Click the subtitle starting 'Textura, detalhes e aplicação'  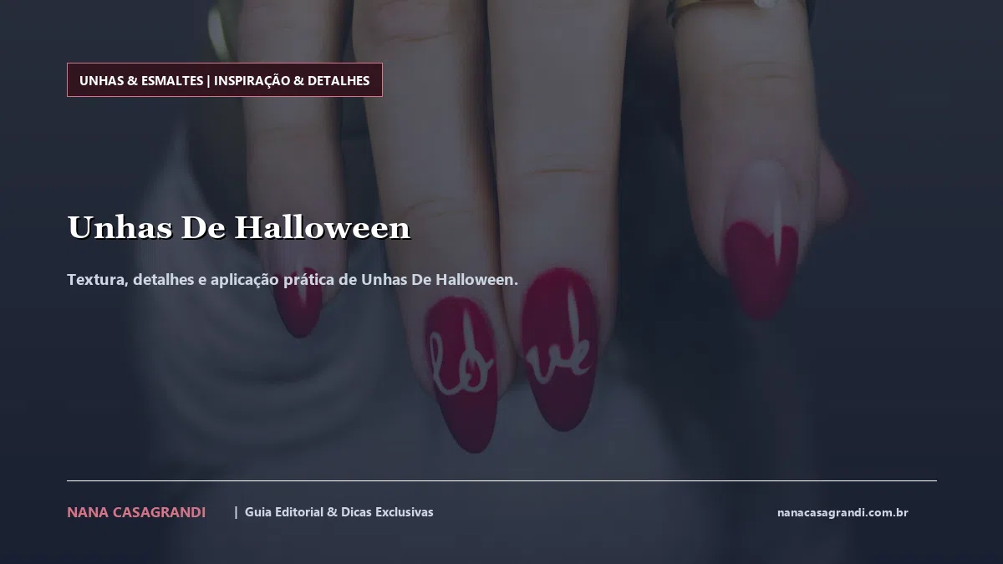[x=293, y=279]
